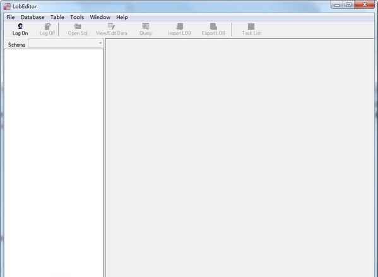This screenshot has height=277, width=378.
Task: Click the Import LOB icon
Action: click(x=180, y=26)
